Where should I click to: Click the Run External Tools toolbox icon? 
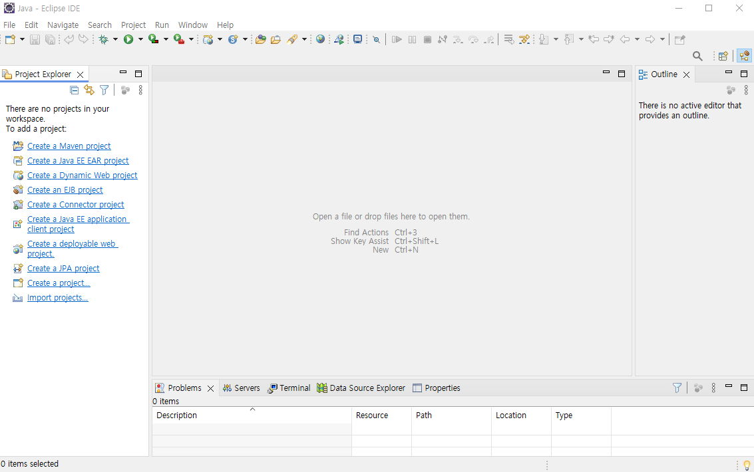[179, 39]
